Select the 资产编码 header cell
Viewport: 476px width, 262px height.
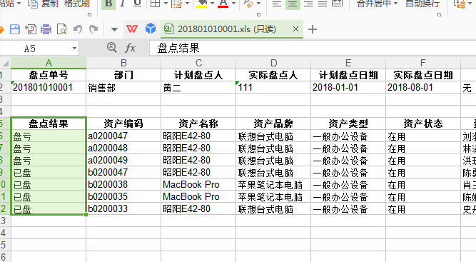(x=123, y=124)
